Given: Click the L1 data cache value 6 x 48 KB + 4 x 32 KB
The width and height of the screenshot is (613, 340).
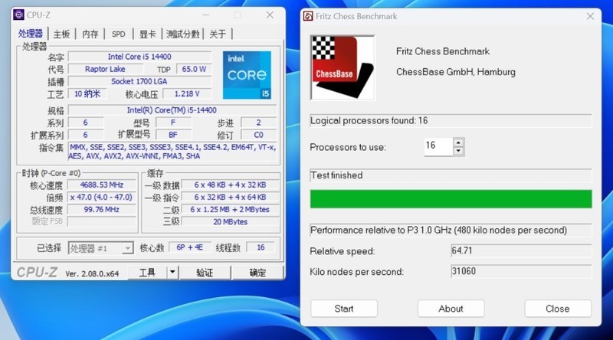Looking at the screenshot, I should click(x=230, y=185).
